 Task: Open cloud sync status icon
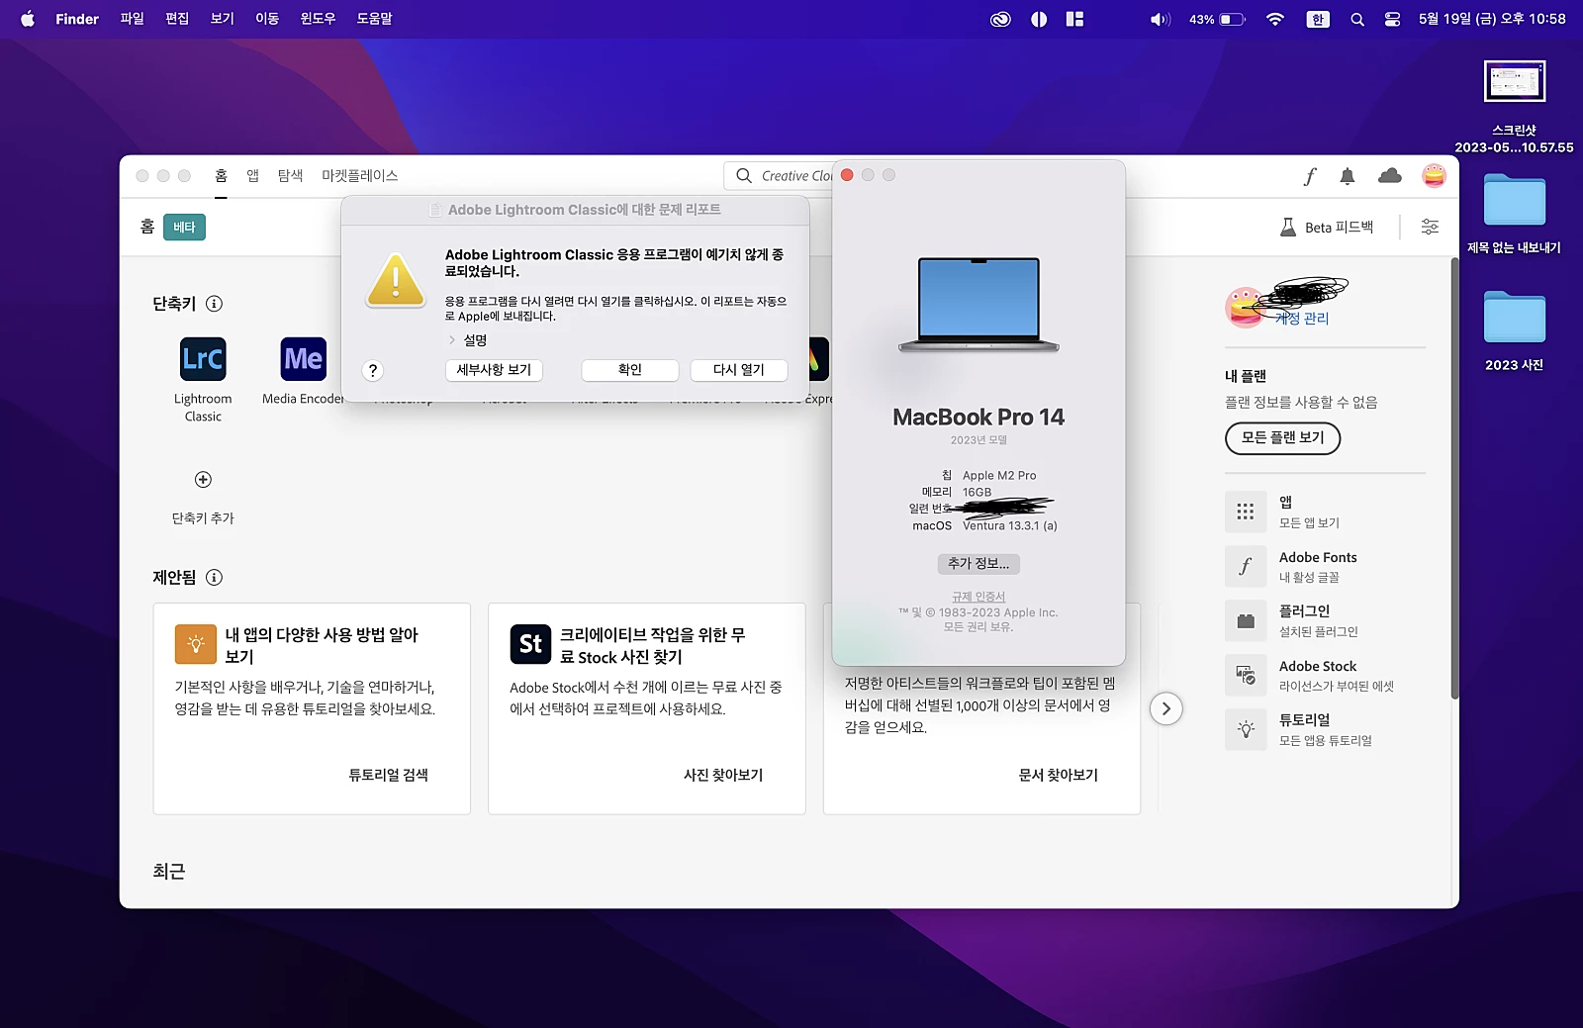1390,176
